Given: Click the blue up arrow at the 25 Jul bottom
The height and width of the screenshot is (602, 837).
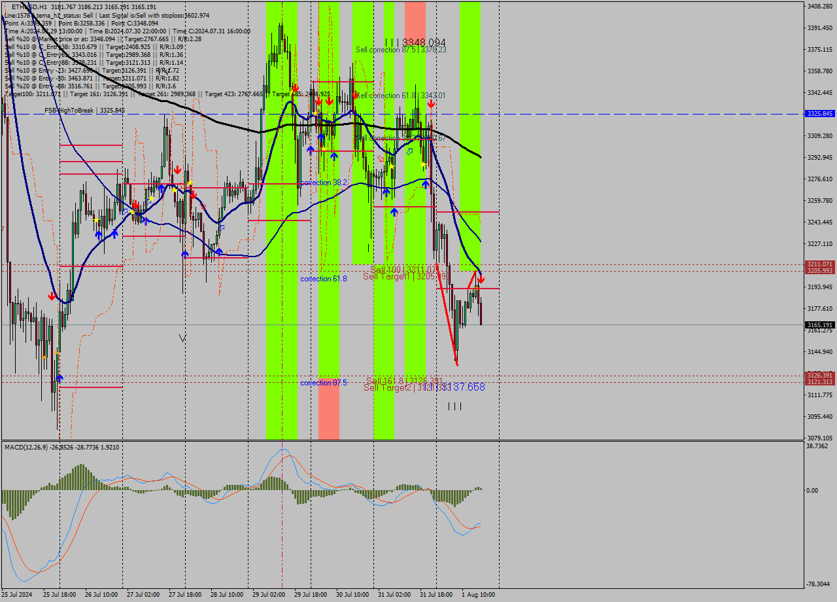Looking at the screenshot, I should tap(60, 378).
